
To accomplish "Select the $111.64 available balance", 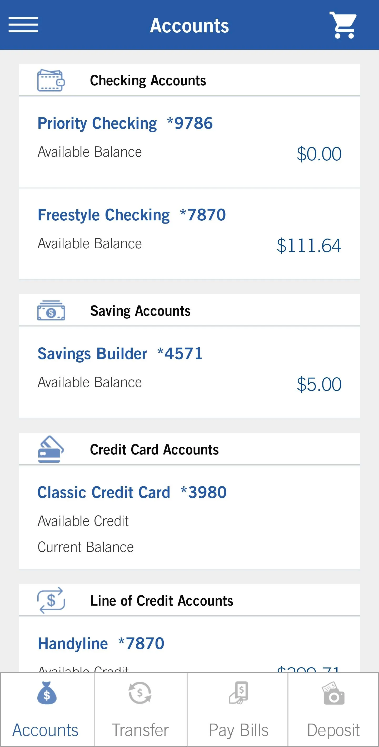I will [309, 245].
